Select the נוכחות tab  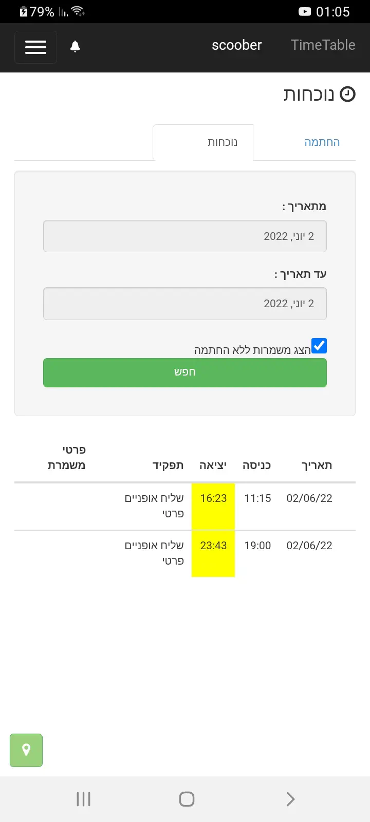[222, 142]
